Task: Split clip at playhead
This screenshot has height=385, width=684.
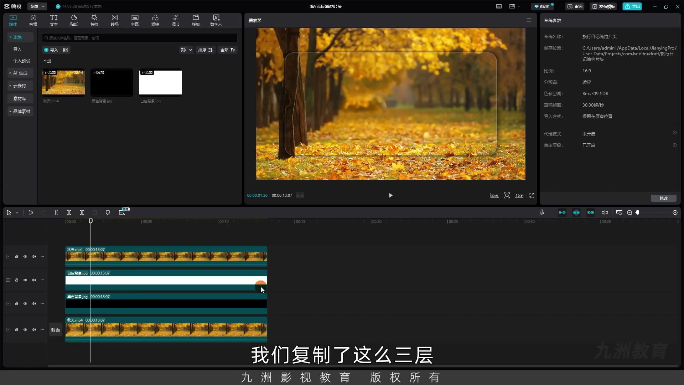Action: (56, 212)
